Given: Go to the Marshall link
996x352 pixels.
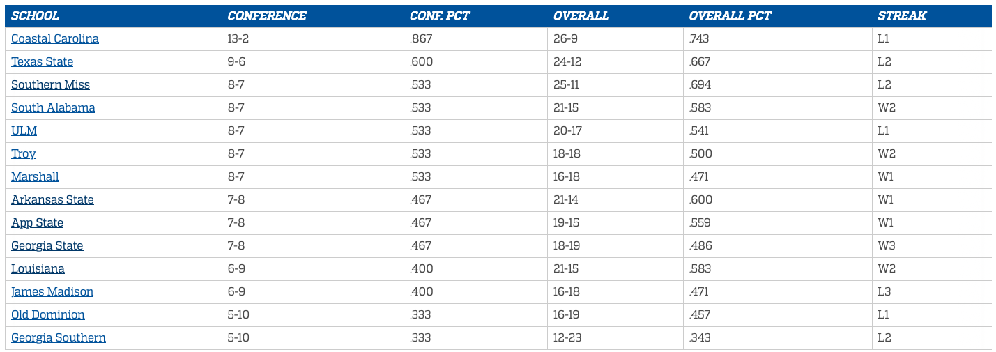Looking at the screenshot, I should (x=35, y=177).
